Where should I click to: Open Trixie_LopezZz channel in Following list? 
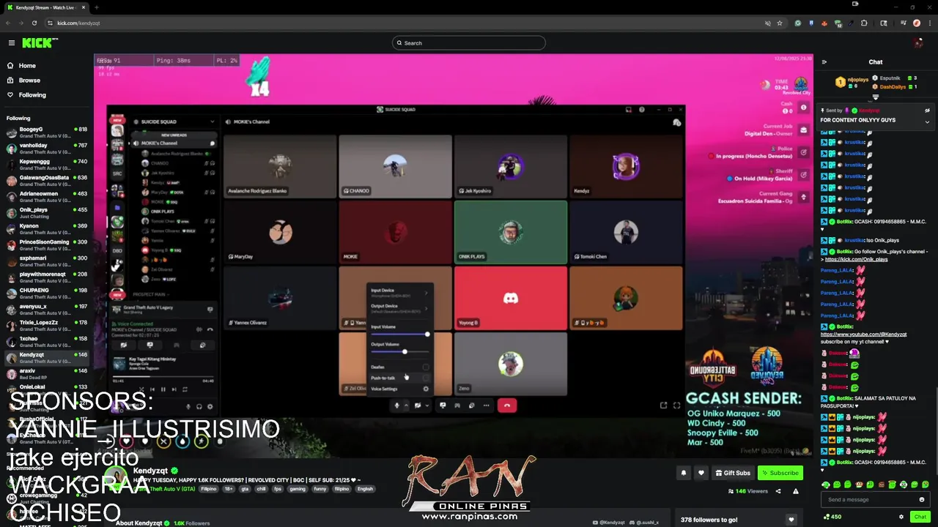coord(47,326)
